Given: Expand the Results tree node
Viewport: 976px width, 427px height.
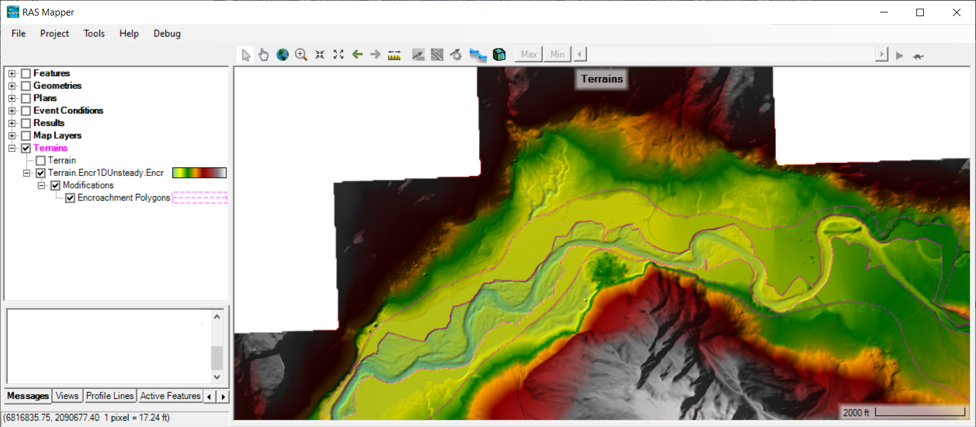Looking at the screenshot, I should (12, 123).
